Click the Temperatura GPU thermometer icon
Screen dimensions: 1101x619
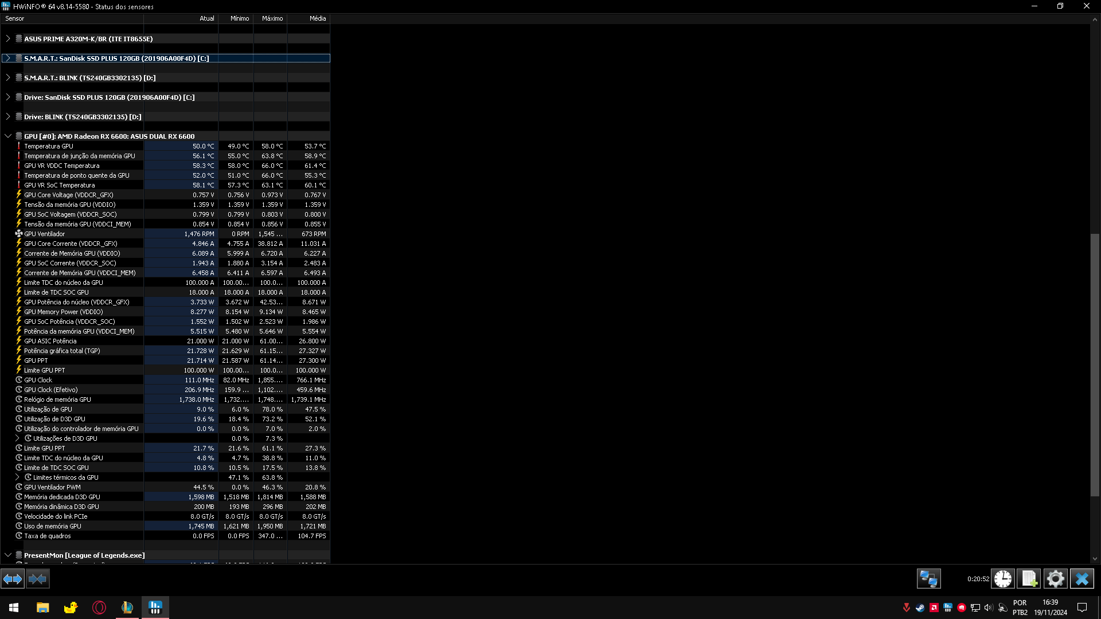click(x=19, y=146)
